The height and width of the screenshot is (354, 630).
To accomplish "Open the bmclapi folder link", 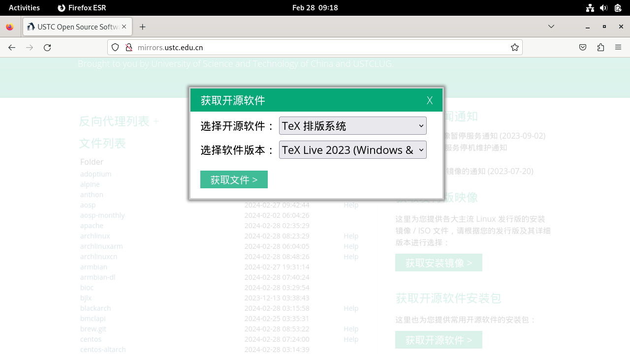I will 93,319.
